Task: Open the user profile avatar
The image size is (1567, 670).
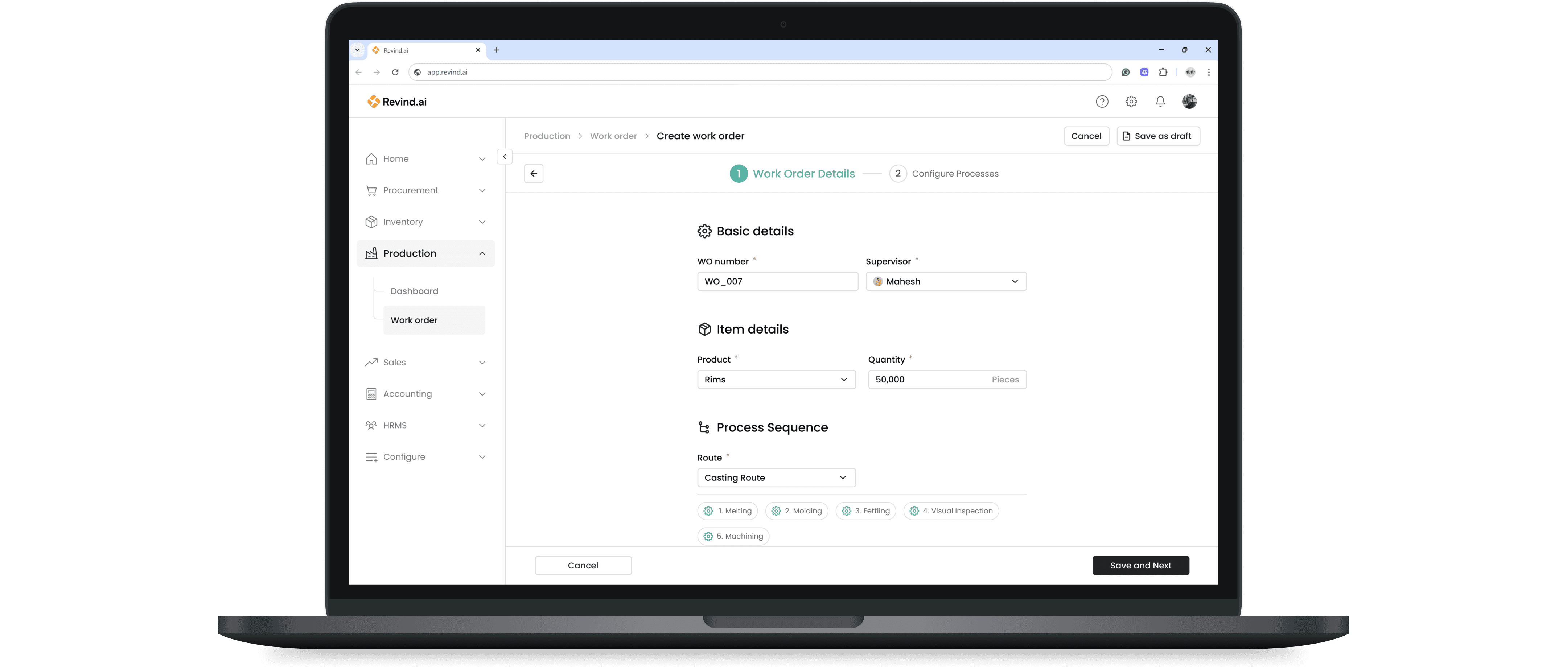Action: coord(1189,102)
